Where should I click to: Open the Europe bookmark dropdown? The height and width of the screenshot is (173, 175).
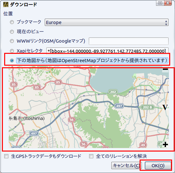(x=106, y=22)
